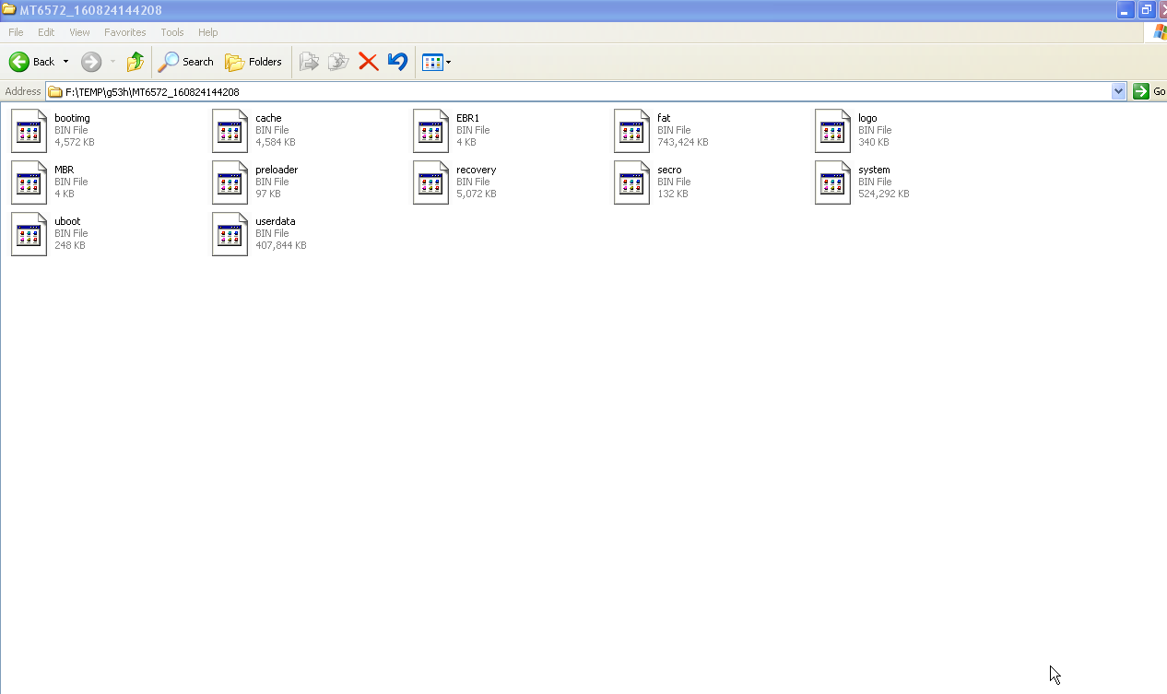
Task: Select the system BIN file icon
Action: click(832, 182)
